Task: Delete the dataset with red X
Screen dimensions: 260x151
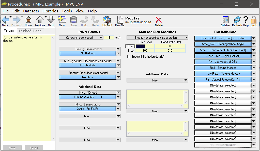Action: [x=159, y=20]
